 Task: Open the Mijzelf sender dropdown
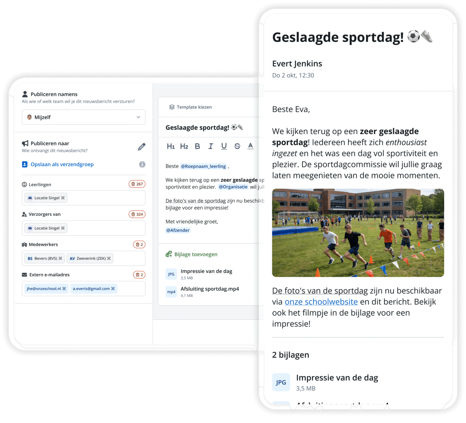pyautogui.click(x=83, y=117)
